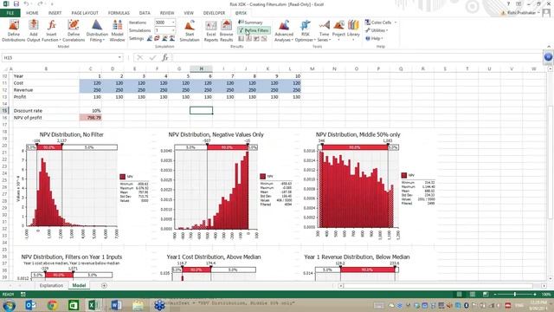Switch to the INSERT ribbon tab
Image resolution: width=554 pixels, height=312 pixels.
pyautogui.click(x=55, y=13)
